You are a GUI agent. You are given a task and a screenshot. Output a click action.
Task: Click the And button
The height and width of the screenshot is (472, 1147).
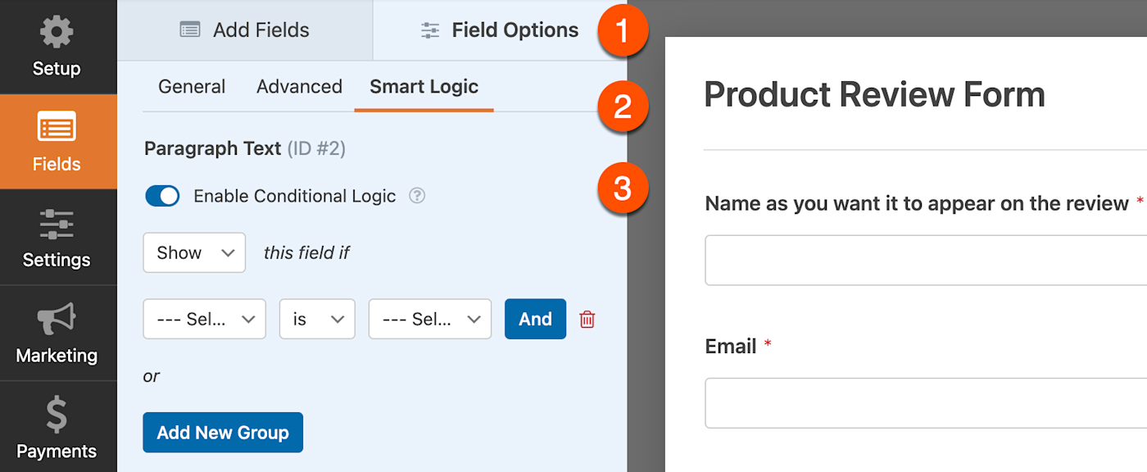(x=535, y=319)
